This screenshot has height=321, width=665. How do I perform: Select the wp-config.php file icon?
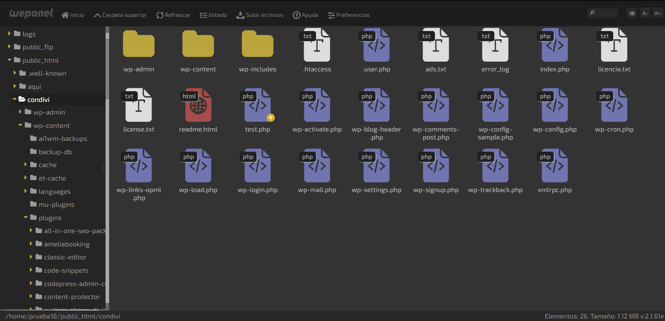[554, 105]
